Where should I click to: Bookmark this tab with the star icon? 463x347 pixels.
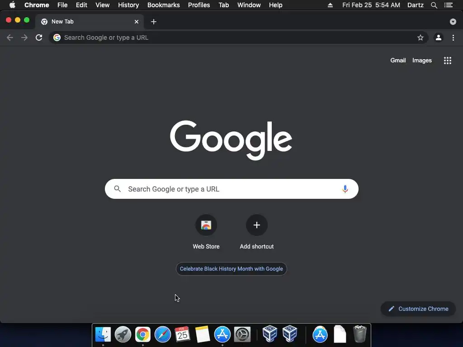[x=420, y=38]
